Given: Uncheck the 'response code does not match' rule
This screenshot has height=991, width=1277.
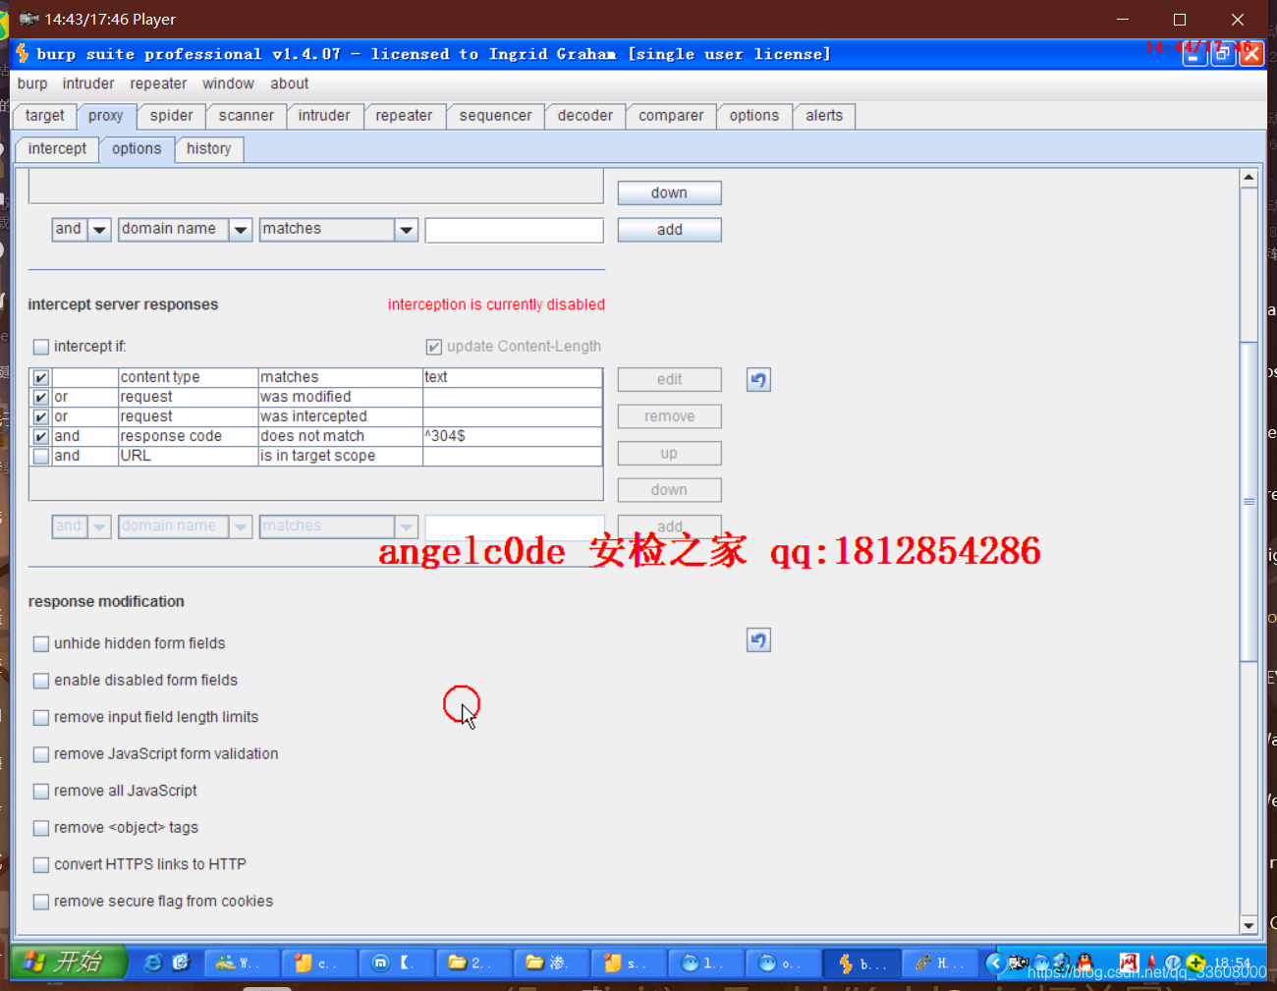Looking at the screenshot, I should pos(41,436).
